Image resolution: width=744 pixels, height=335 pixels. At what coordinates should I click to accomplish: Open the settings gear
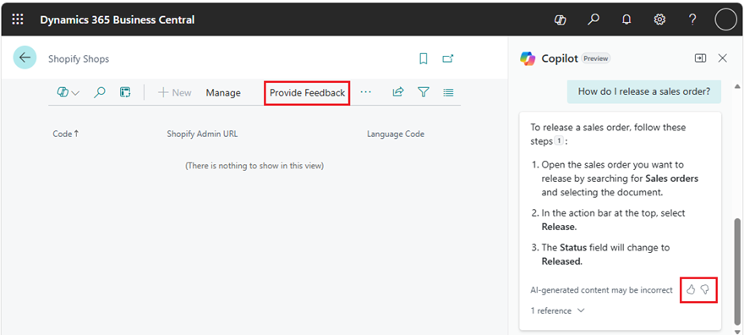pyautogui.click(x=659, y=20)
